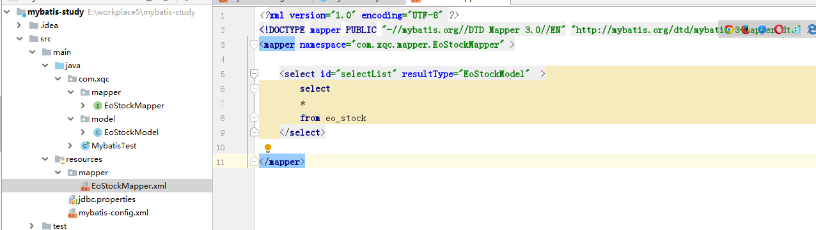Collapse the java folder arrow
This screenshot has width=816, height=230.
coord(45,66)
